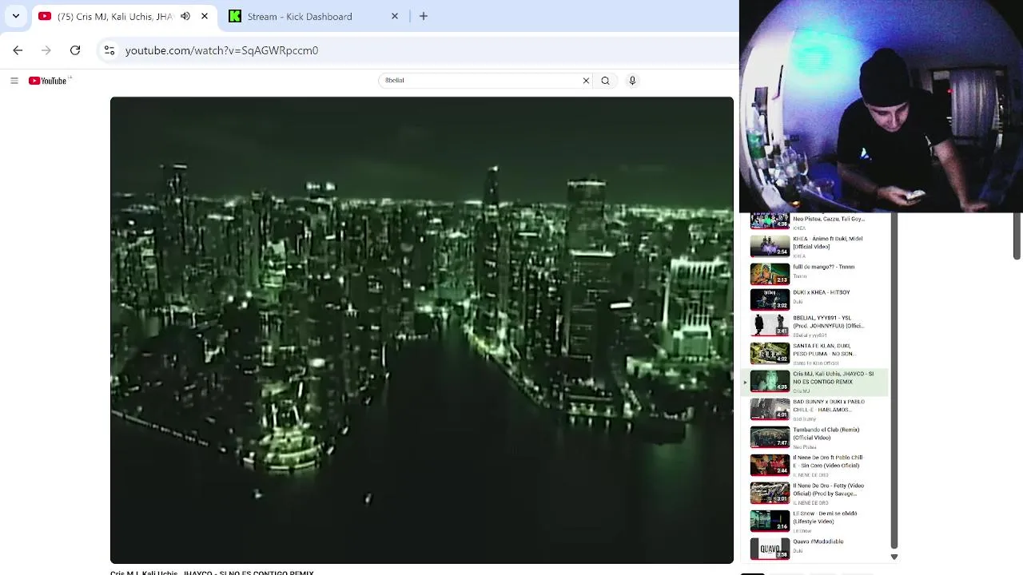
Task: Open the YouTube guide hamburger menu
Action: [14, 81]
